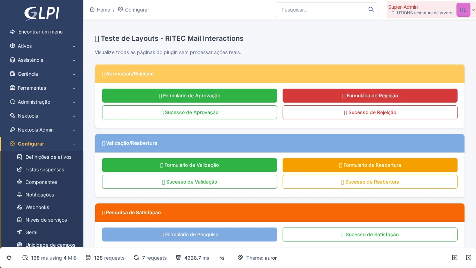Click the GLPI logo at top left

click(41, 14)
